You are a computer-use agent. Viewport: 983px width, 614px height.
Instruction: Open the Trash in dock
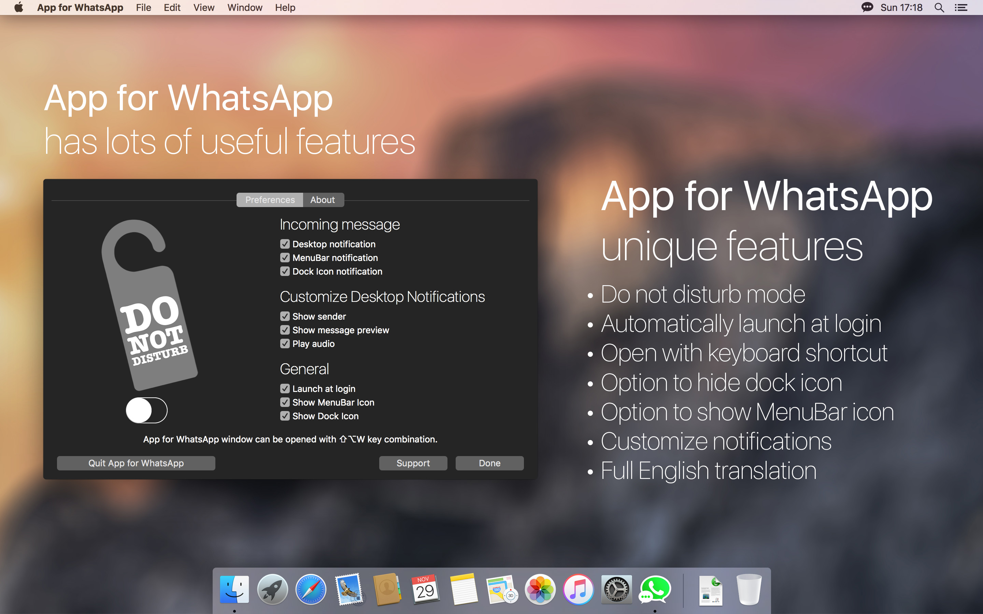[x=749, y=589]
